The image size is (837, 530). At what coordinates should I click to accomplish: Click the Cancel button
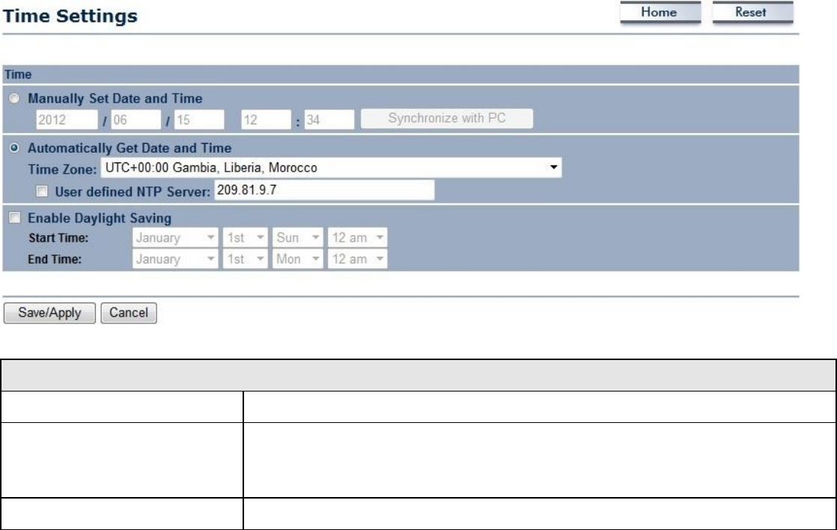pyautogui.click(x=129, y=313)
